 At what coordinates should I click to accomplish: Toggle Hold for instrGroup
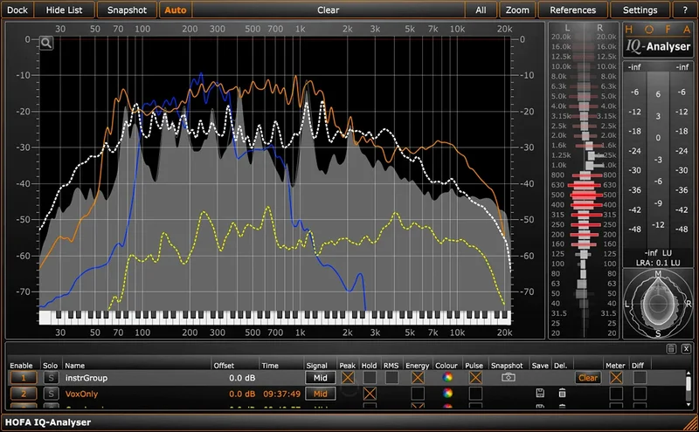pyautogui.click(x=369, y=378)
